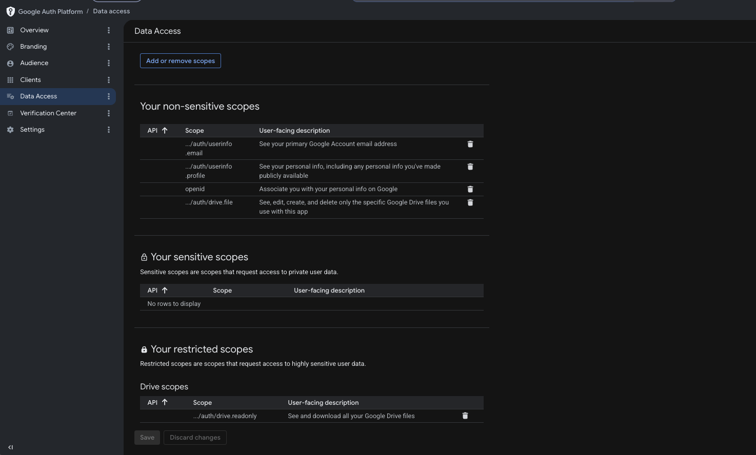Click the Overview sidebar icon

(10, 30)
